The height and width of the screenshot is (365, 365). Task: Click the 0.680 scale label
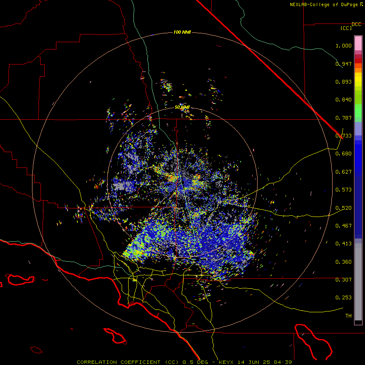pyautogui.click(x=344, y=154)
